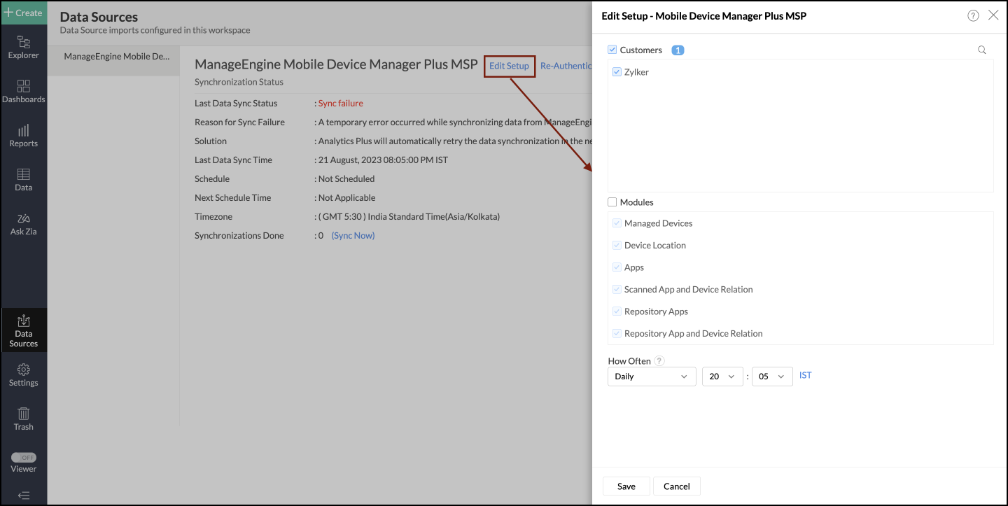Image resolution: width=1008 pixels, height=506 pixels.
Task: Toggle the Viewer mode switch
Action: tap(23, 457)
